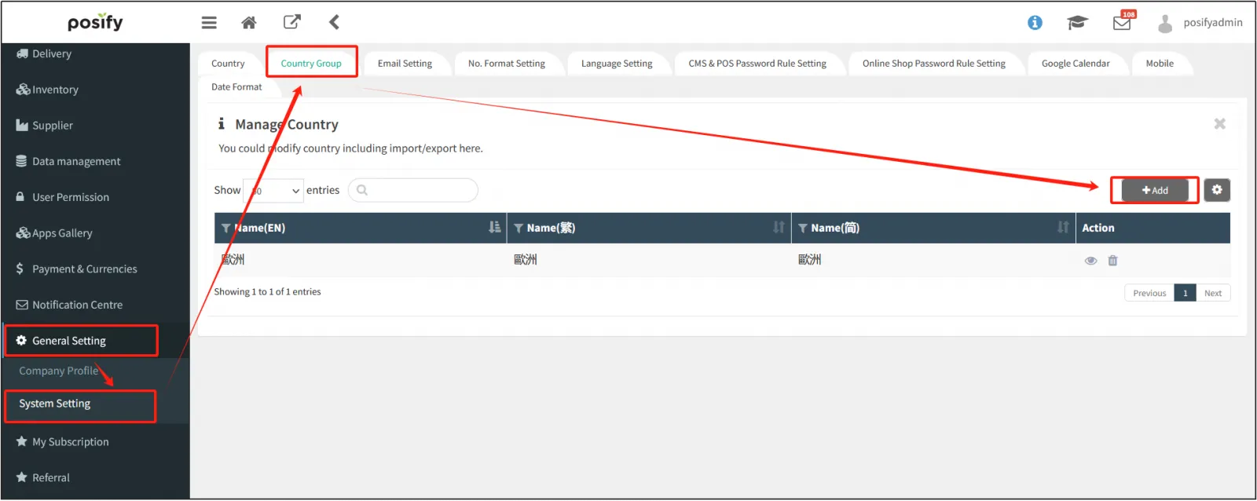The image size is (1257, 501).
Task: Toggle the hamburger sidebar menu icon
Action: click(209, 23)
